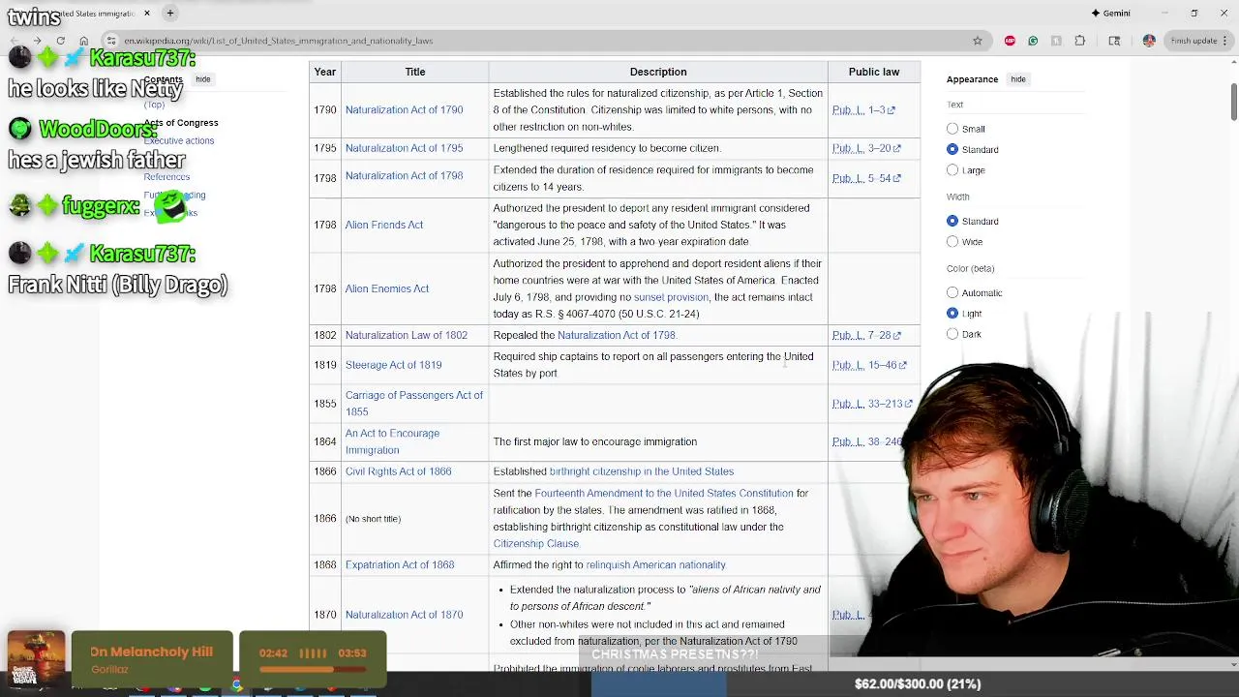This screenshot has height=697, width=1239.
Task: Open Pub. L. 15–46 external link
Action: point(869,365)
